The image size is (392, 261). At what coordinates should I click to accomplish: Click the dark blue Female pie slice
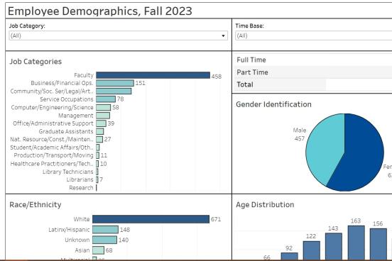pos(362,155)
